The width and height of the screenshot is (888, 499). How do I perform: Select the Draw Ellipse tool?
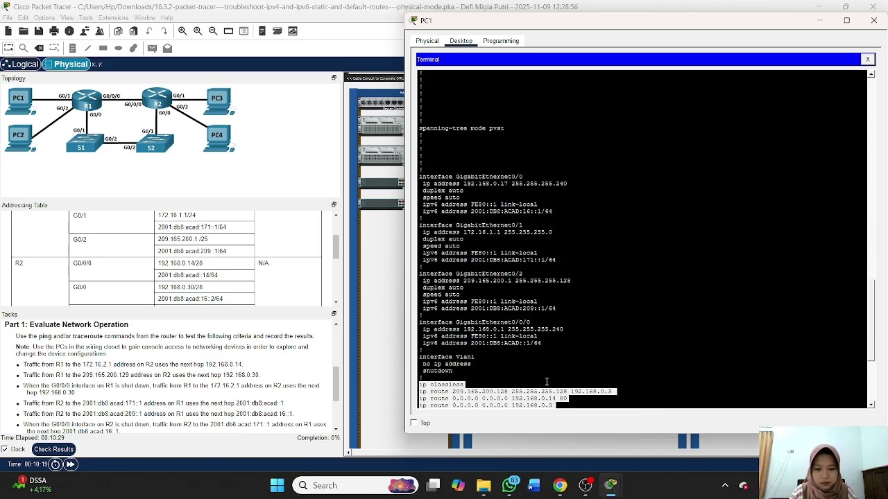(118, 48)
